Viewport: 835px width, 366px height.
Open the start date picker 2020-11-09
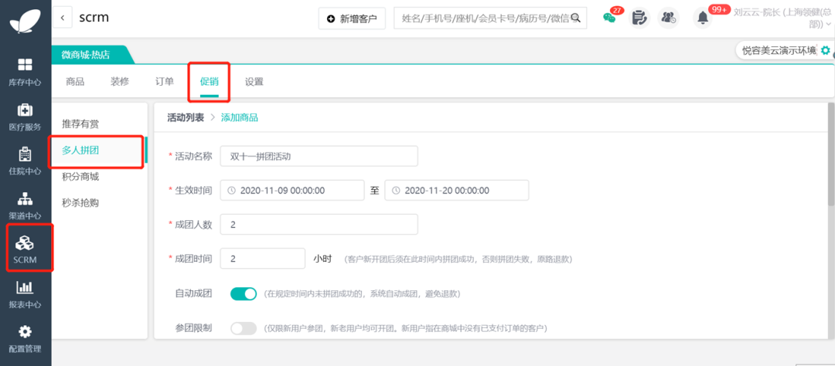(292, 191)
